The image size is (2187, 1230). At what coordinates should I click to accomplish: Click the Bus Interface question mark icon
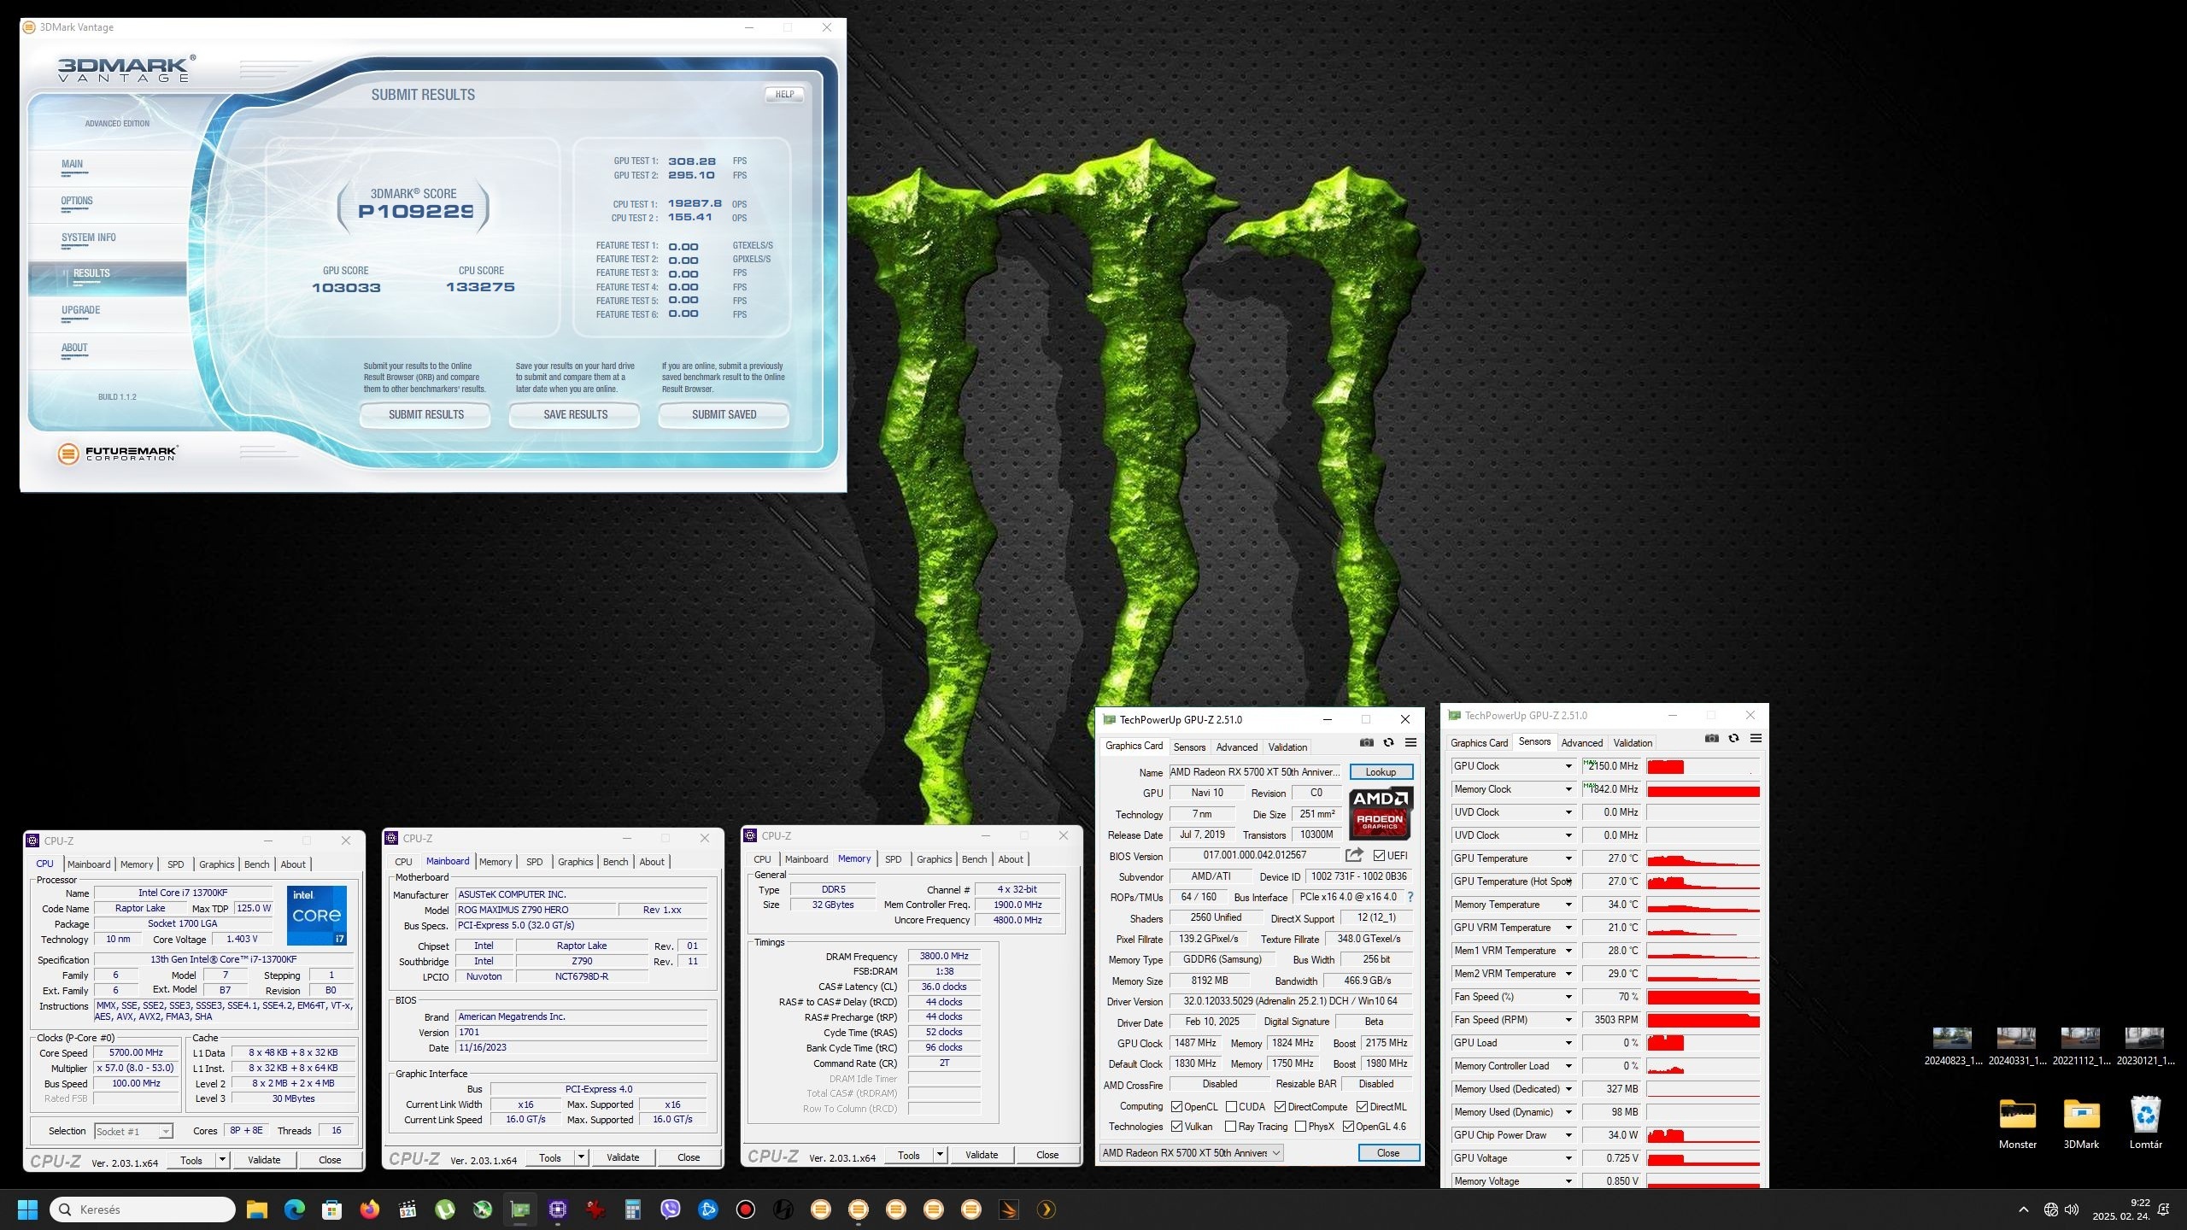(x=1410, y=897)
